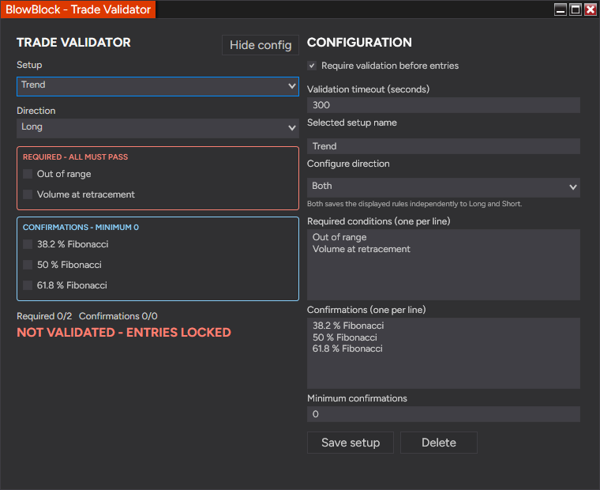Image resolution: width=600 pixels, height=490 pixels.
Task: Open the Direction dropdown showing Long
Action: [158, 128]
